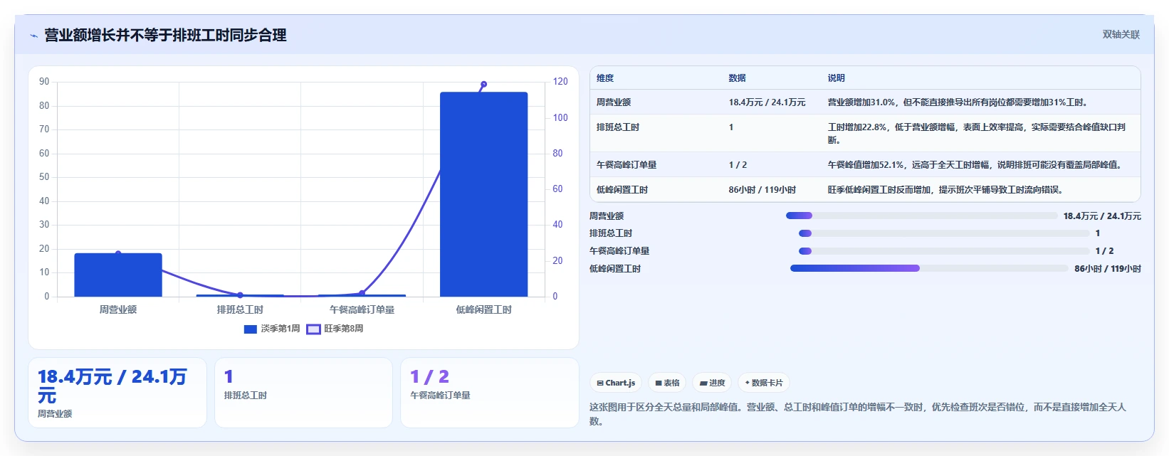Click the line point on 排班总工时
The image size is (1169, 456).
[240, 295]
